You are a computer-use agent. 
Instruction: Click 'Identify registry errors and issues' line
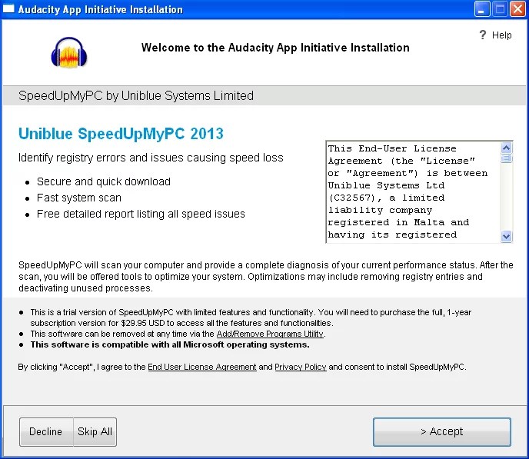151,158
